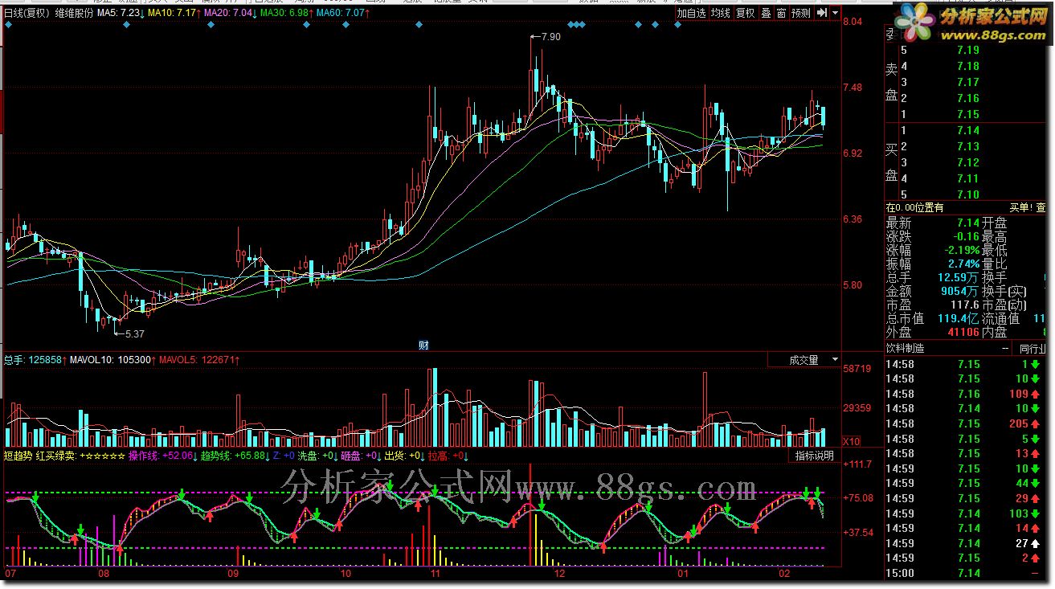This screenshot has height=589, width=1055.
Task: Open the 饮料制造 sector link
Action: (906, 349)
